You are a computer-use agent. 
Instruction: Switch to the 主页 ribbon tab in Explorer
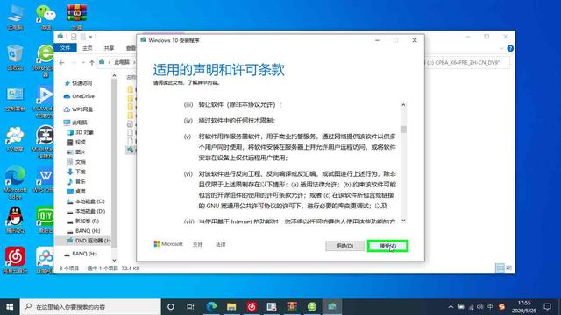pos(88,48)
